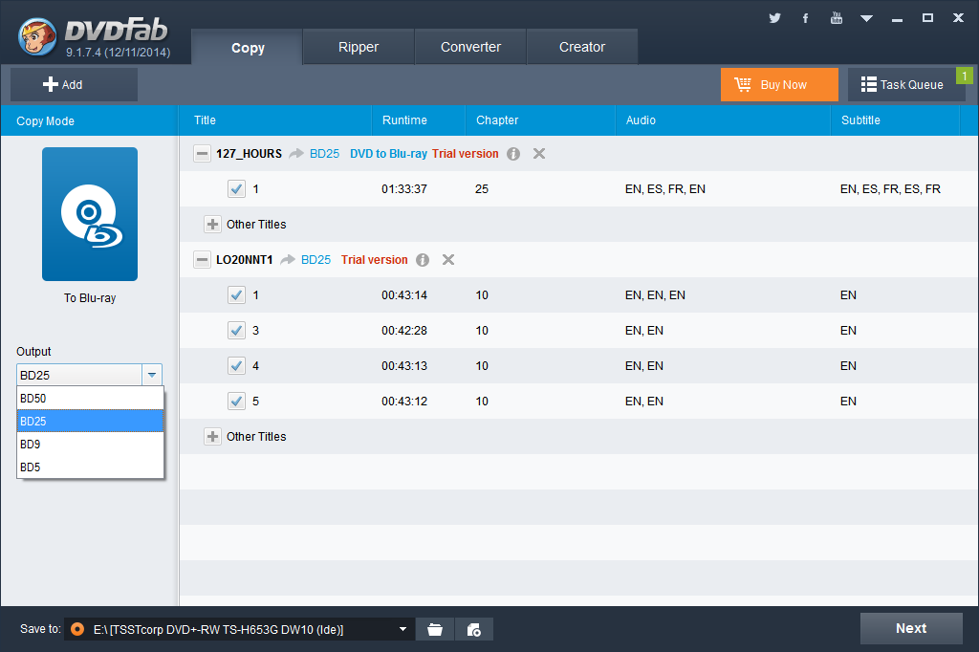
Task: Open the Facebook link icon
Action: coord(805,18)
